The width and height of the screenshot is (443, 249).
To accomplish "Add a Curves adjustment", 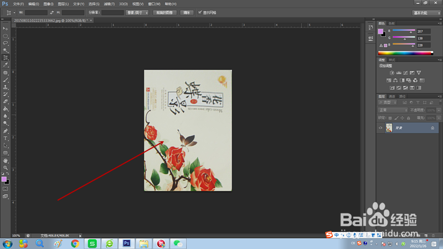I will pos(405,73).
